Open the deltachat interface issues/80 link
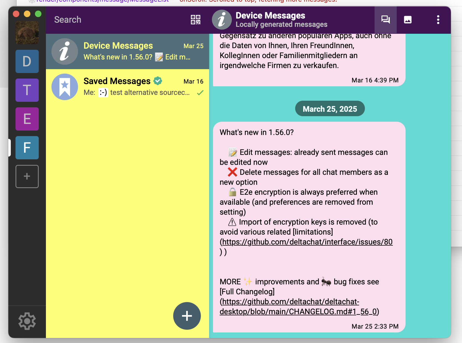 307,242
